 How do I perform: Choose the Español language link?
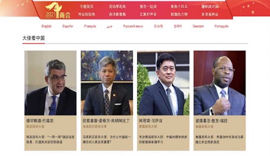pyautogui.click(x=68, y=26)
